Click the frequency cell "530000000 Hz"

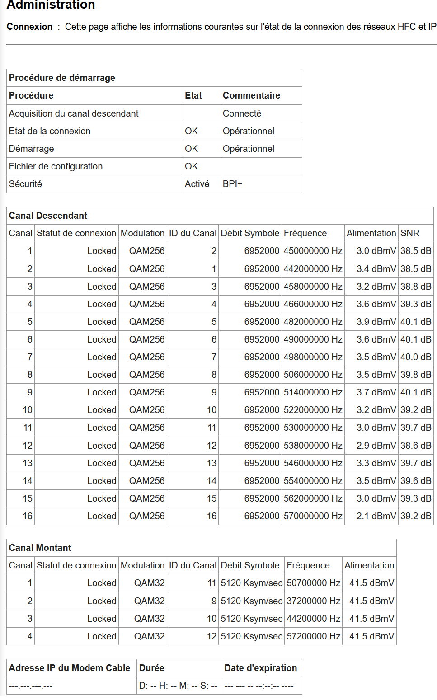point(313,428)
